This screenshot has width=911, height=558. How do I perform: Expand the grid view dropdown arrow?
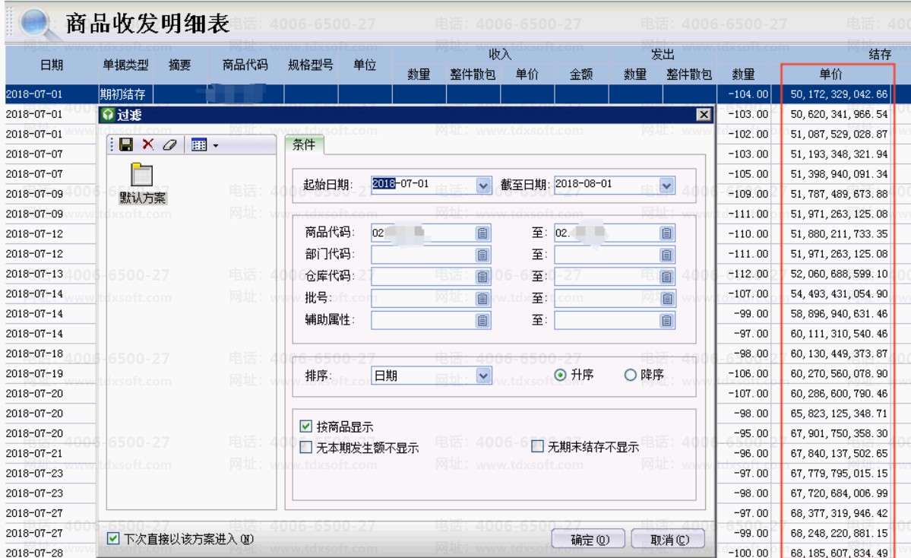click(216, 145)
